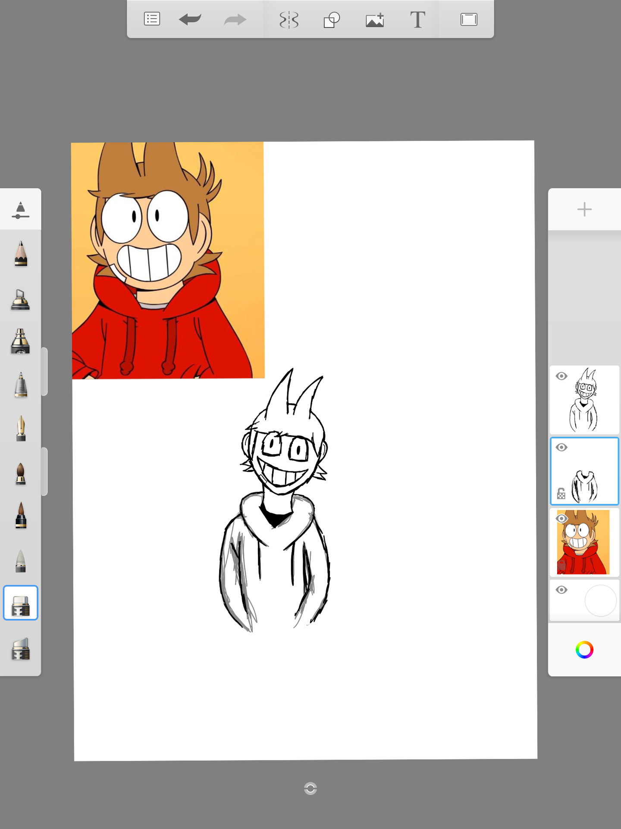Hide the colored reference image layer
The width and height of the screenshot is (621, 829).
coord(561,519)
